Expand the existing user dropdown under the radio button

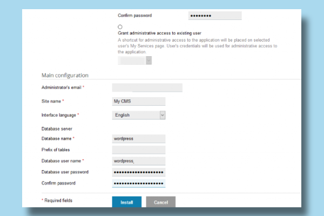(135, 60)
